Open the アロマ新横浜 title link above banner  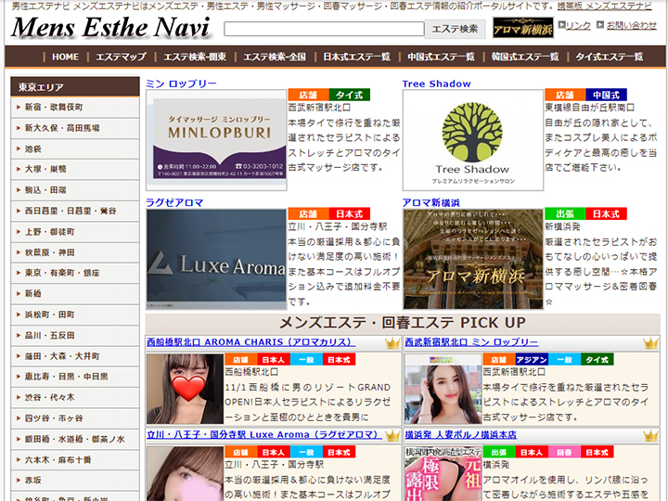[x=431, y=203]
